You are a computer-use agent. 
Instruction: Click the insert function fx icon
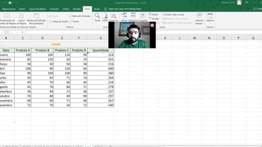[x=23, y=32]
